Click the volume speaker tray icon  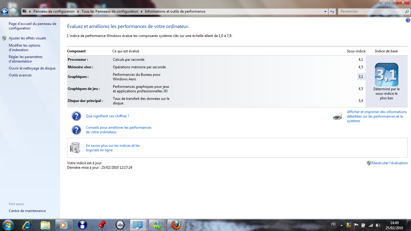click(x=378, y=225)
